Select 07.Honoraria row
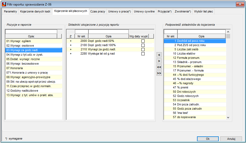This screenshot has height=143, width=246. click(34, 68)
